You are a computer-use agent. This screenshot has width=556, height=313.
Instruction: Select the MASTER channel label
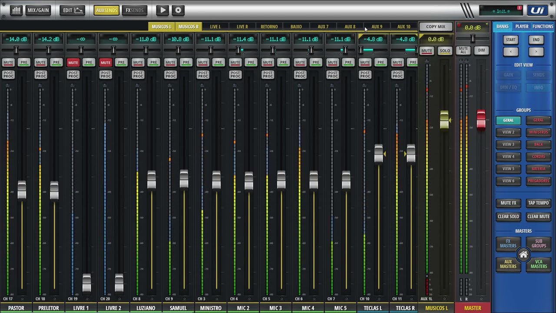[x=473, y=308]
